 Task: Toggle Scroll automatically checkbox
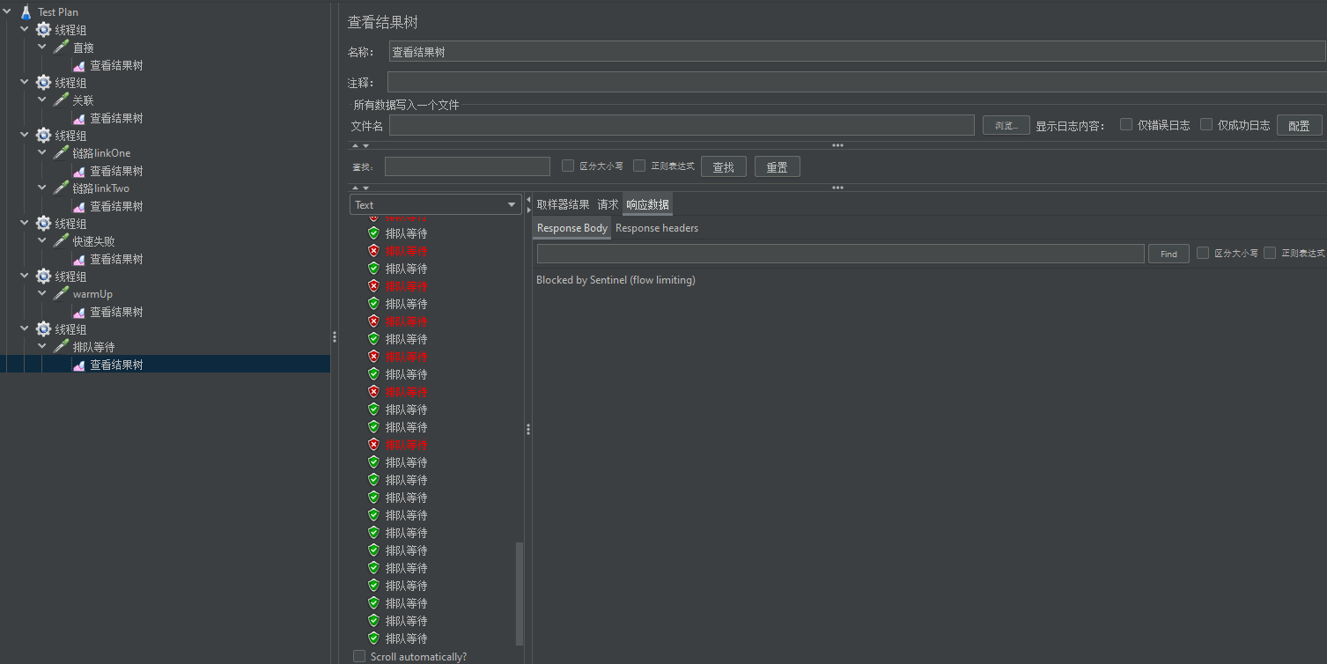359,656
